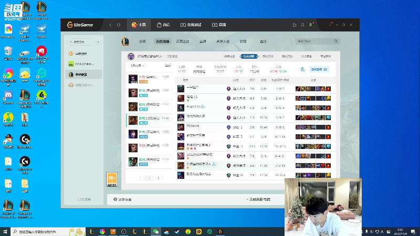This screenshot has width=420, height=236.
Task: Refresh the WeGame page
Action: [119, 25]
